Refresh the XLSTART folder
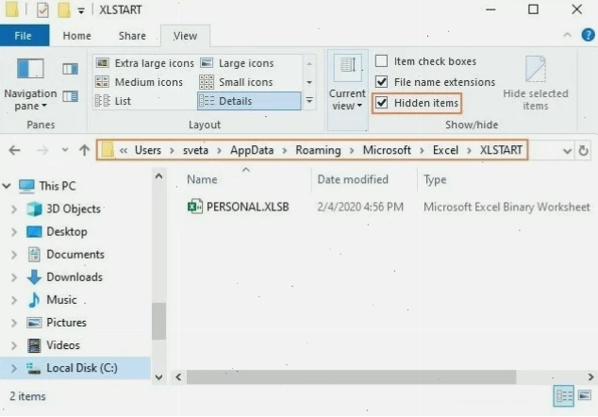This screenshot has height=417, width=598. coord(583,151)
